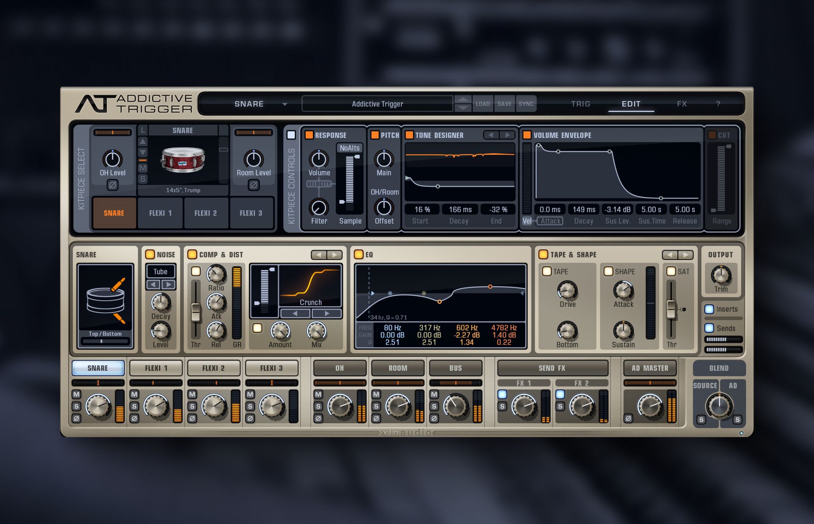The image size is (814, 524).
Task: Mute the FLEXI 1 mixer channel
Action: [x=134, y=395]
